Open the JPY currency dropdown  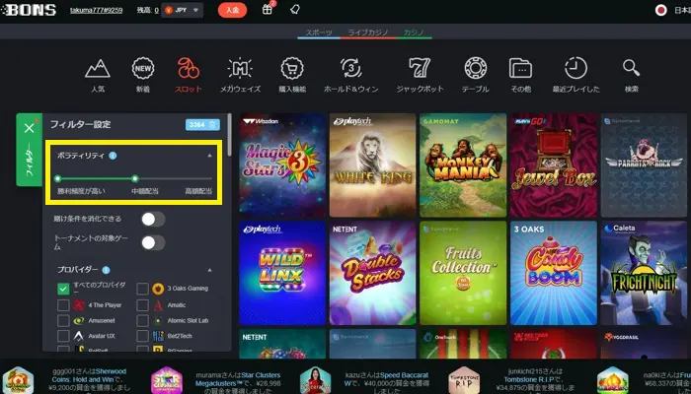(184, 10)
